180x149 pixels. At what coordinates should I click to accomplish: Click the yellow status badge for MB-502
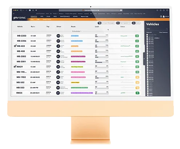[x=137, y=83]
